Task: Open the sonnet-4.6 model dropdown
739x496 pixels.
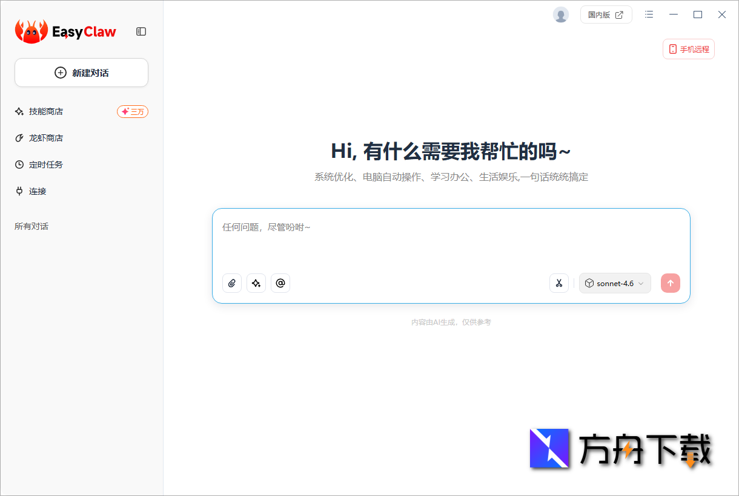Action: 615,283
